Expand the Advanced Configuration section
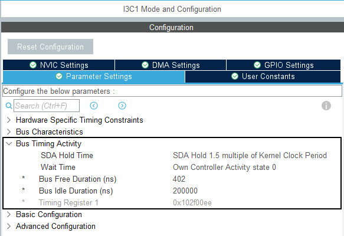Viewport: 344px width, 236px height. (9, 227)
